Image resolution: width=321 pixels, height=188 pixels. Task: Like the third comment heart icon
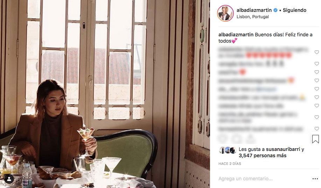[317, 72]
